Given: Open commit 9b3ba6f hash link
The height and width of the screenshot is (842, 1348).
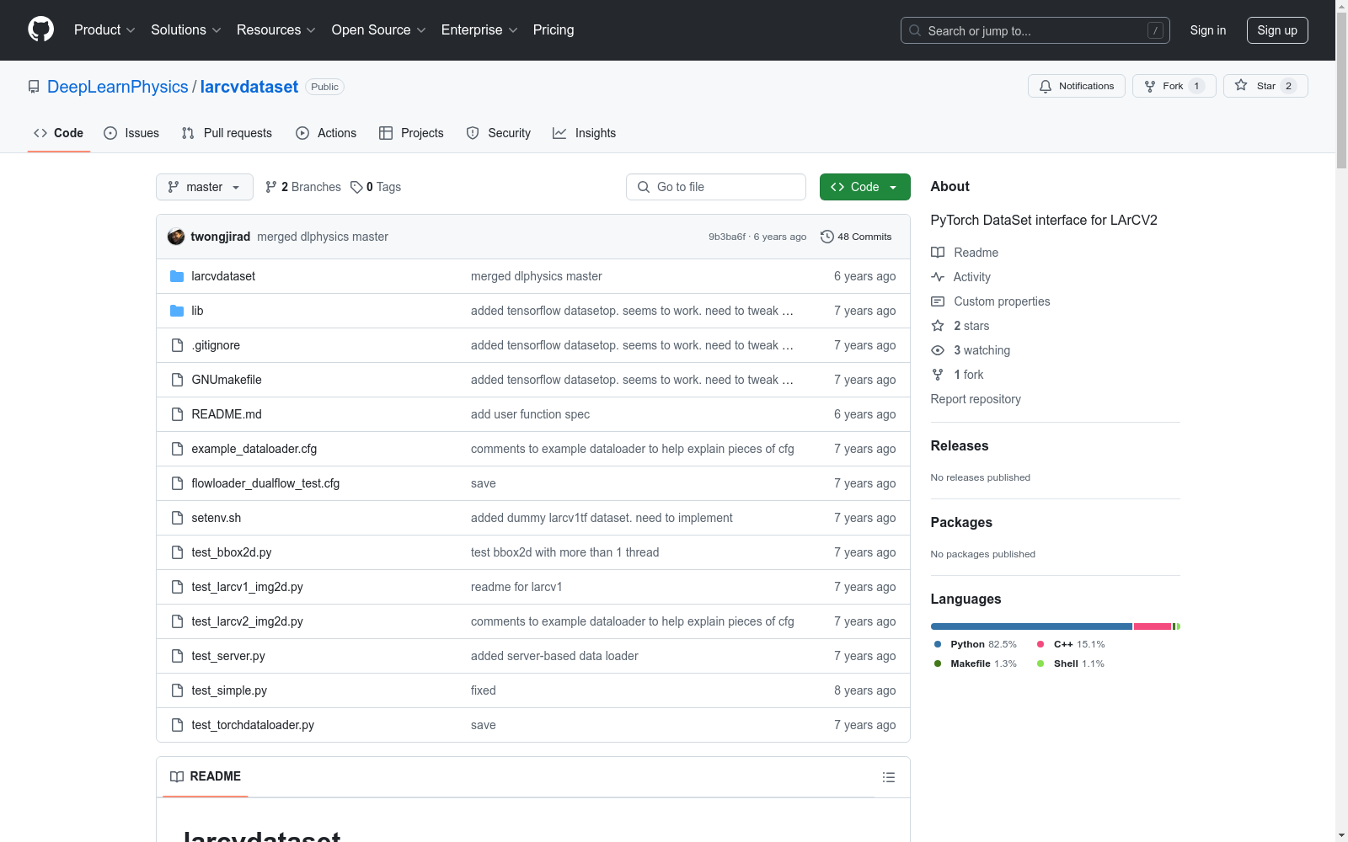Looking at the screenshot, I should (727, 237).
